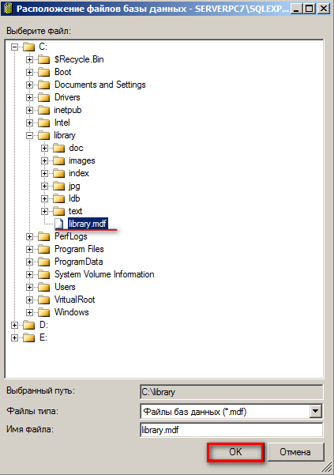Image resolution: width=334 pixels, height=475 pixels.
Task: Collapse the library folder node
Action: click(29, 135)
